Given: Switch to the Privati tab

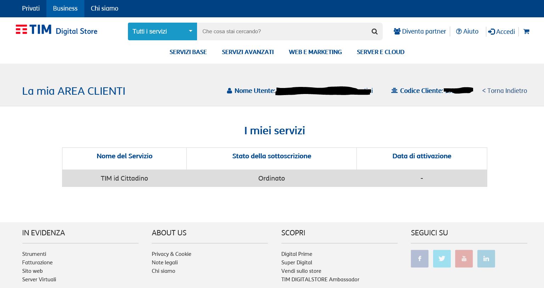Looking at the screenshot, I should coord(31,8).
